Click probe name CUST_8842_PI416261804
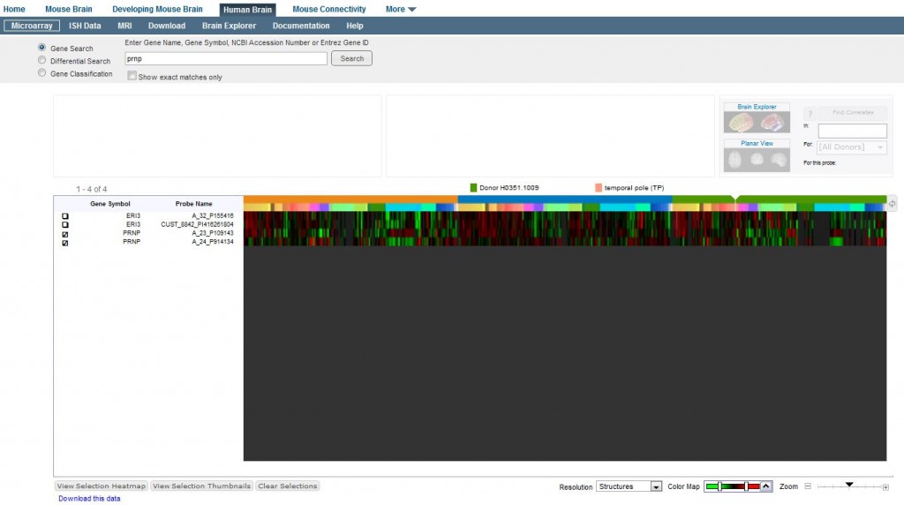This screenshot has width=904, height=505. [197, 224]
